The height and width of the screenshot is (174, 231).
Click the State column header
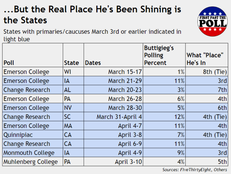(x=71, y=63)
